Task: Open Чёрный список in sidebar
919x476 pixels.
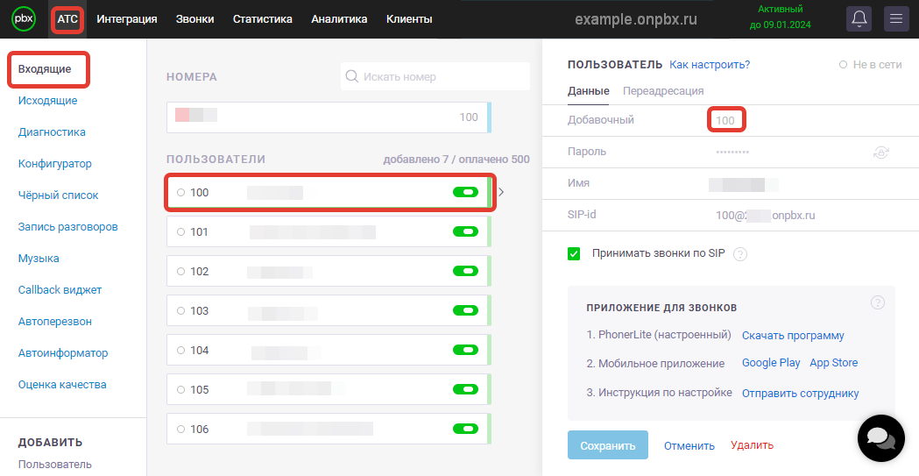Action: (x=58, y=195)
